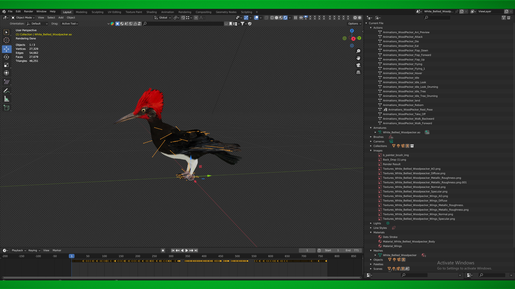Image resolution: width=515 pixels, height=289 pixels.
Task: Switch to the Shading workspace tab
Action: click(151, 12)
